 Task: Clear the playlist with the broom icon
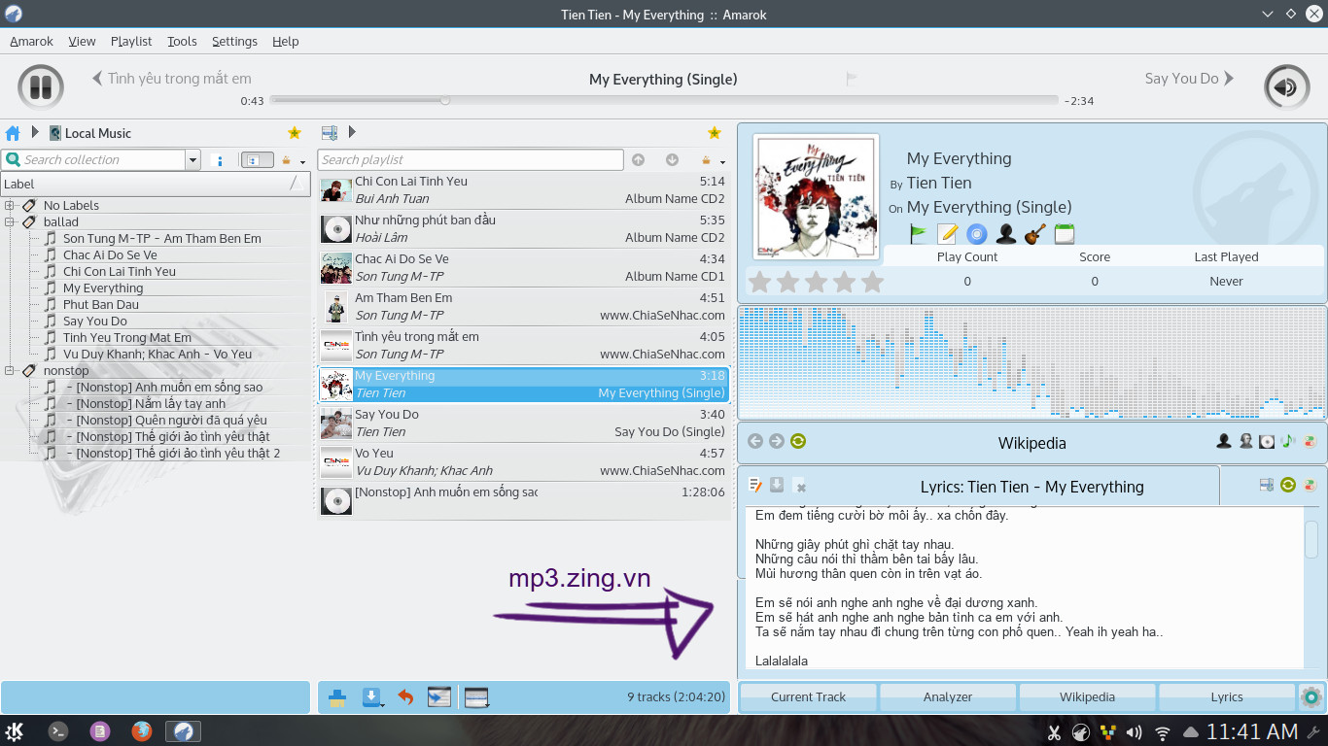337,697
